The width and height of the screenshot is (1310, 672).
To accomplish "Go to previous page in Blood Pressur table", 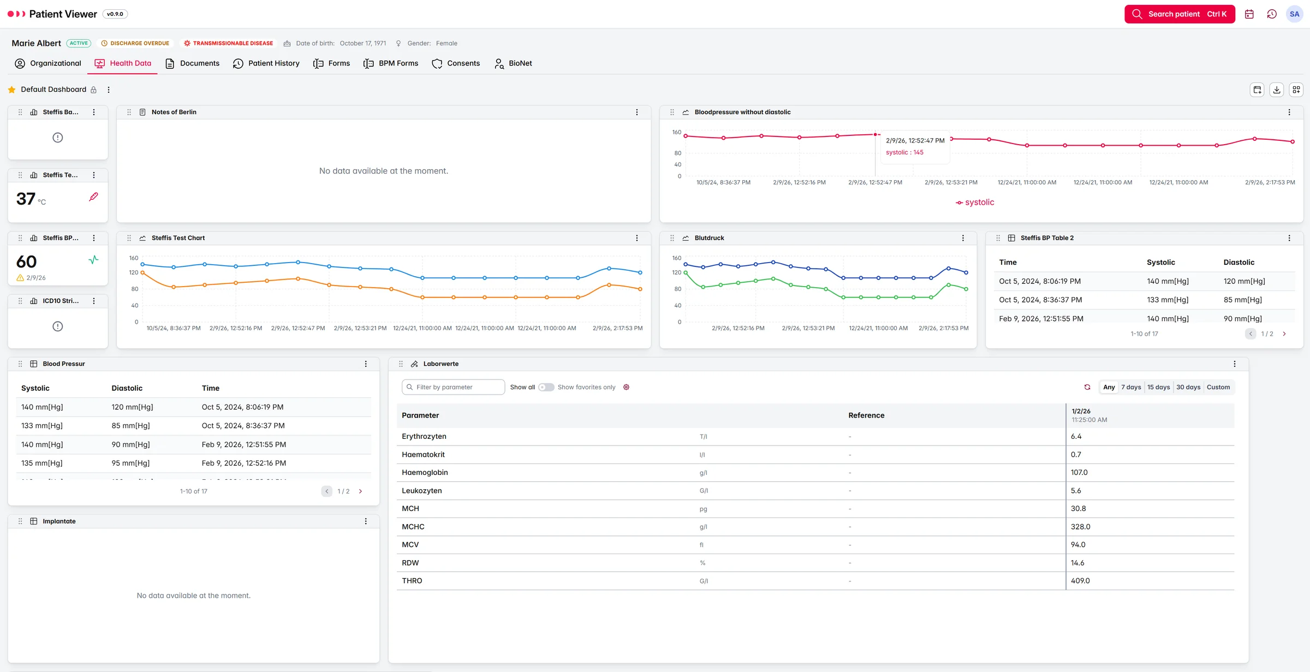I will click(327, 491).
